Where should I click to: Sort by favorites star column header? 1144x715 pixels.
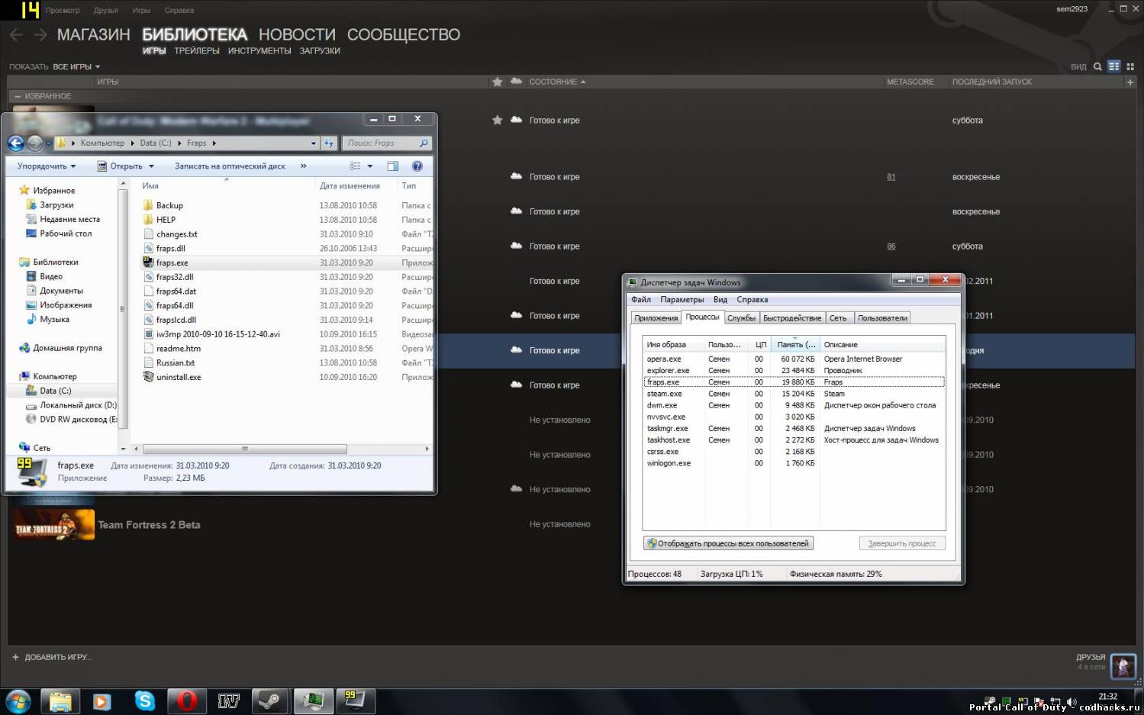click(x=498, y=82)
